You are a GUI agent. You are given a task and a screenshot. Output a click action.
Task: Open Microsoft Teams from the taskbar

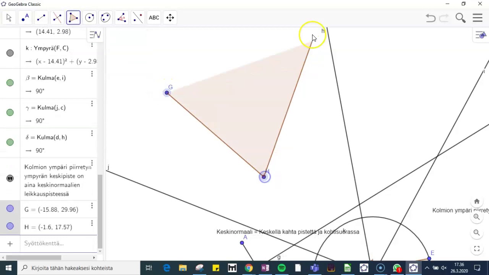pyautogui.click(x=314, y=268)
